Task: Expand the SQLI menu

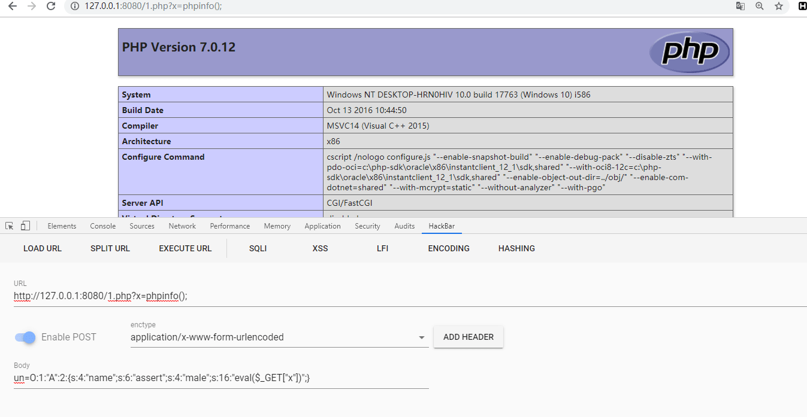Action: 258,248
